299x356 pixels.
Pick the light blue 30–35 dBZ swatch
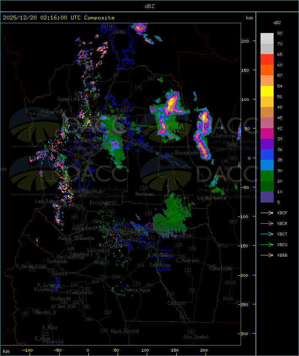point(267,165)
